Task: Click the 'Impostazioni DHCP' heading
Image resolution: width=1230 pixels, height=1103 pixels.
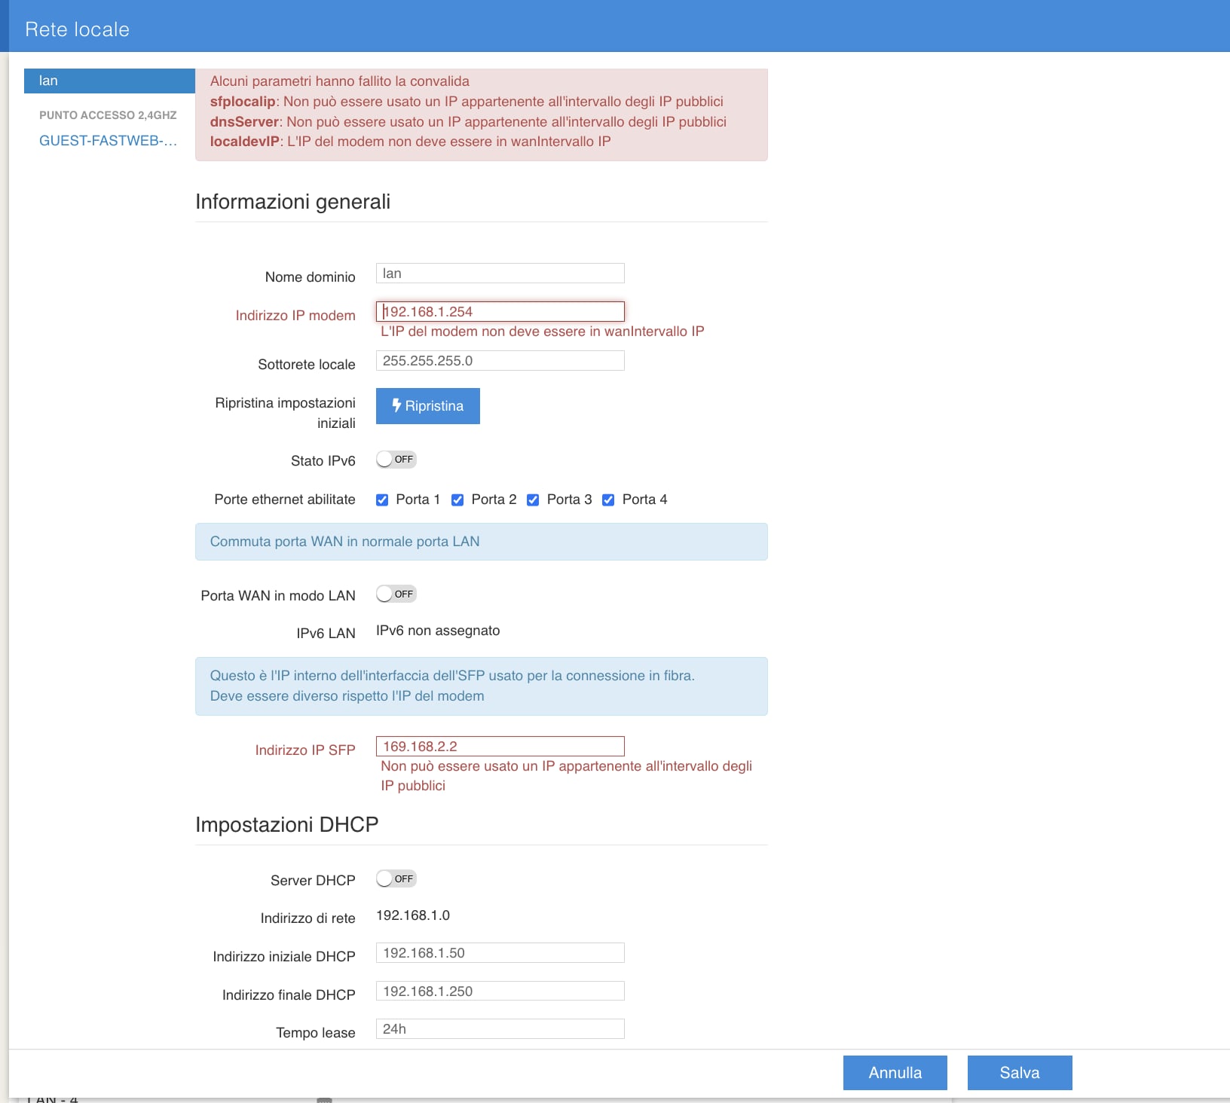Action: click(x=287, y=825)
